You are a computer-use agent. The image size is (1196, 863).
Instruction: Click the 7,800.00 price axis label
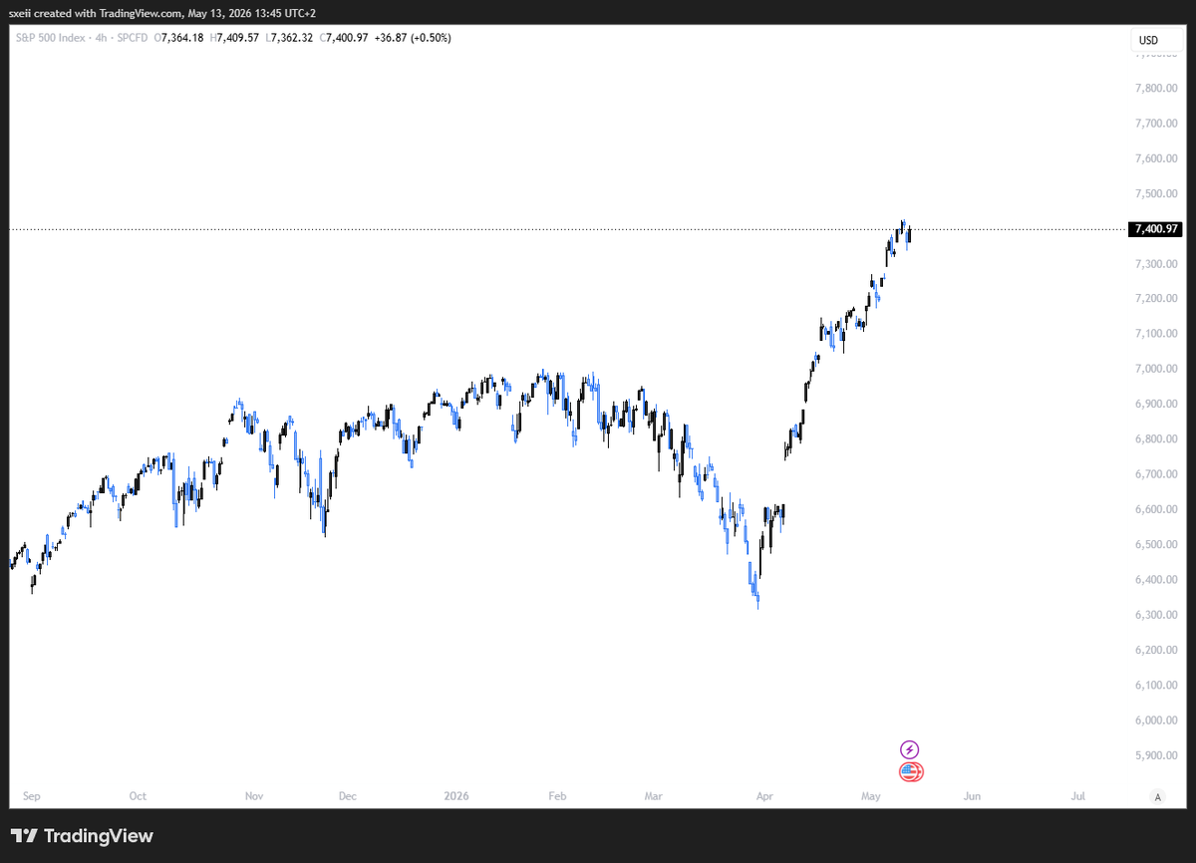point(1155,88)
